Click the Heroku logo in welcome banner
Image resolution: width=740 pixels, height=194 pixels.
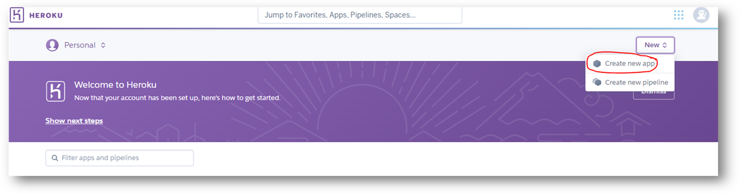(x=56, y=91)
